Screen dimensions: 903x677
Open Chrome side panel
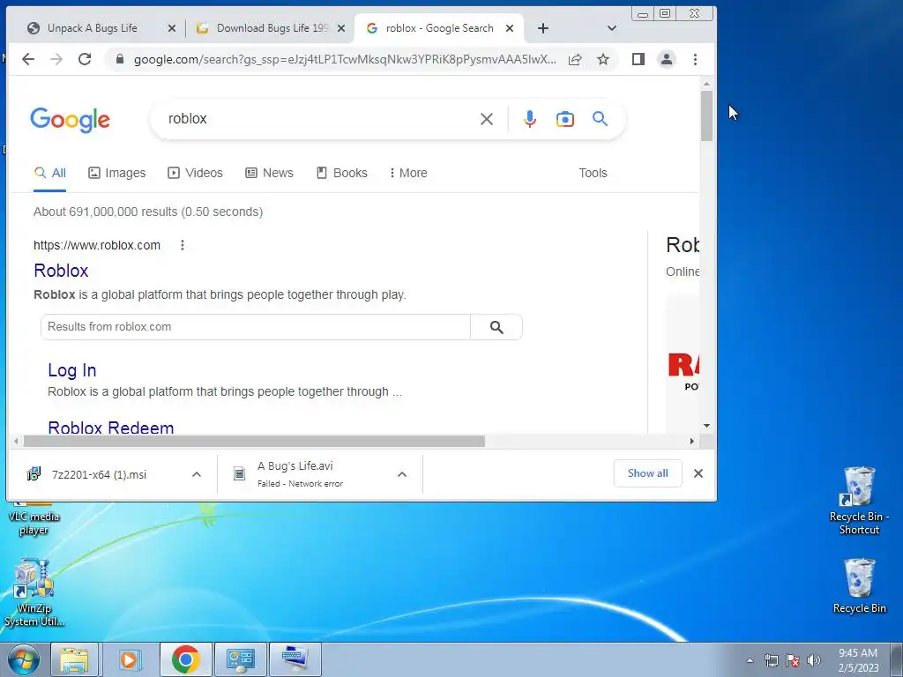[x=638, y=59]
